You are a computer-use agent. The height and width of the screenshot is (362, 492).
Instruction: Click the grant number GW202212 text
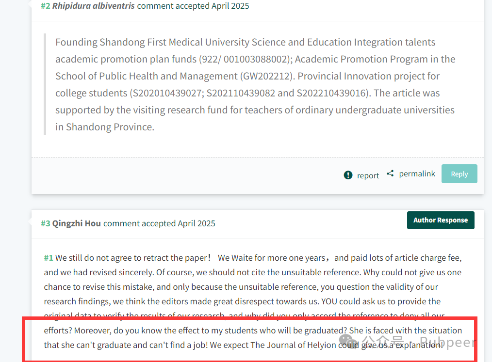267,76
